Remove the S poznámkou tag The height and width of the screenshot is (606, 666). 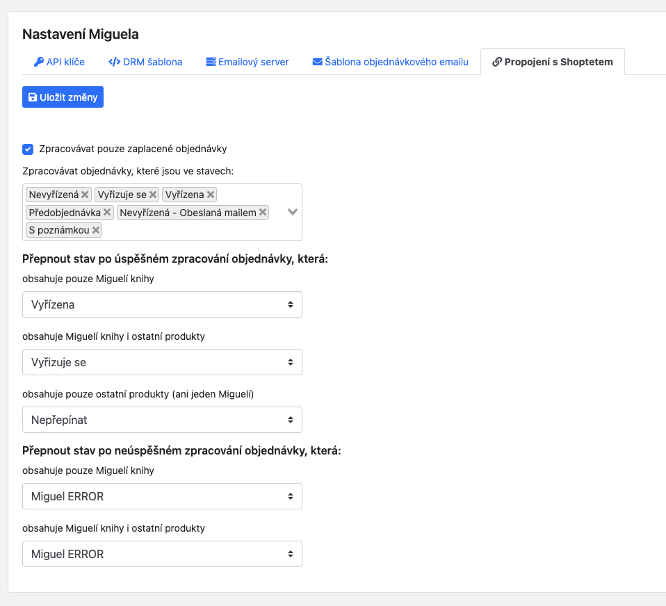(96, 230)
